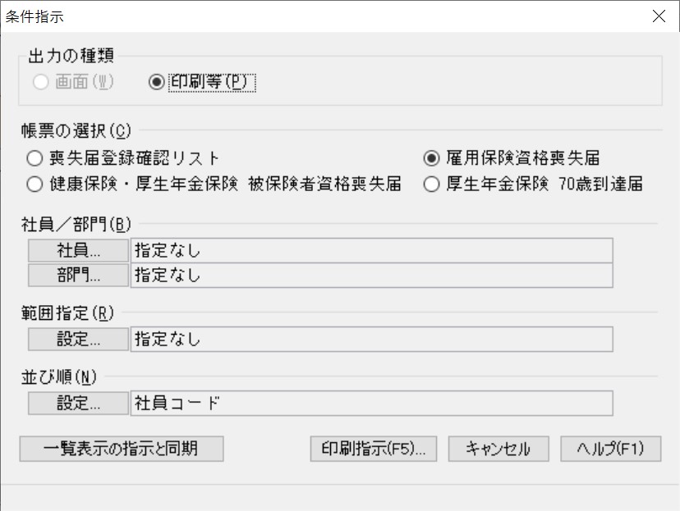Click the 社員 field showing 指定なし
The width and height of the screenshot is (680, 511).
372,250
